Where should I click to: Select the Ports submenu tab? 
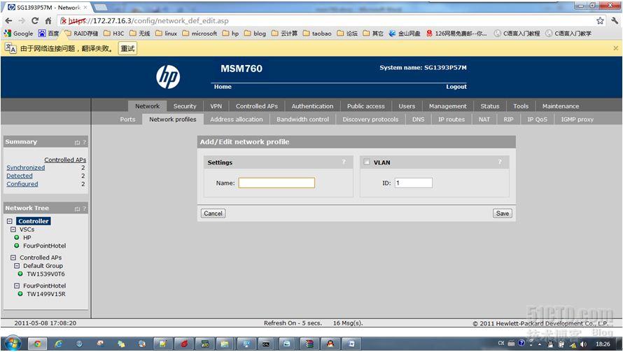coord(127,119)
